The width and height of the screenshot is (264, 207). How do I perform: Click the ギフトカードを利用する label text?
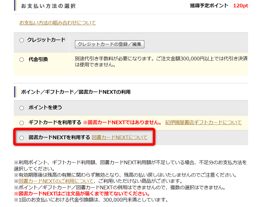(x=55, y=122)
